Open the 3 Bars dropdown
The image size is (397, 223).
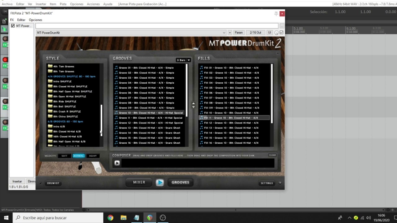[183, 60]
